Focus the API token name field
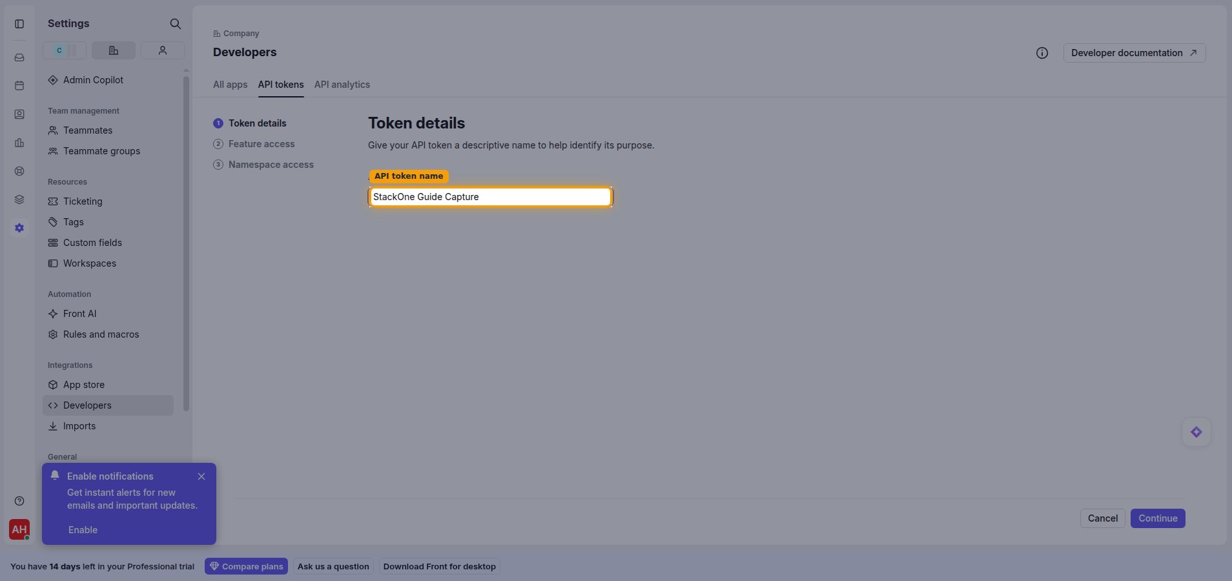1232x581 pixels. tap(491, 197)
